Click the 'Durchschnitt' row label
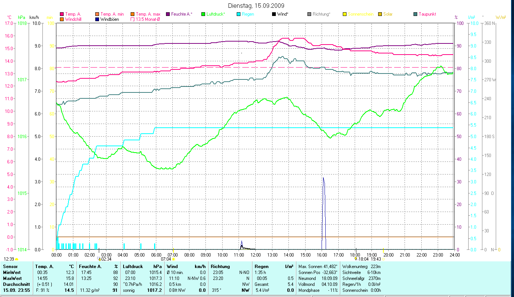Image resolution: width=514 pixels, height=297 pixels. pyautogui.click(x=16, y=284)
